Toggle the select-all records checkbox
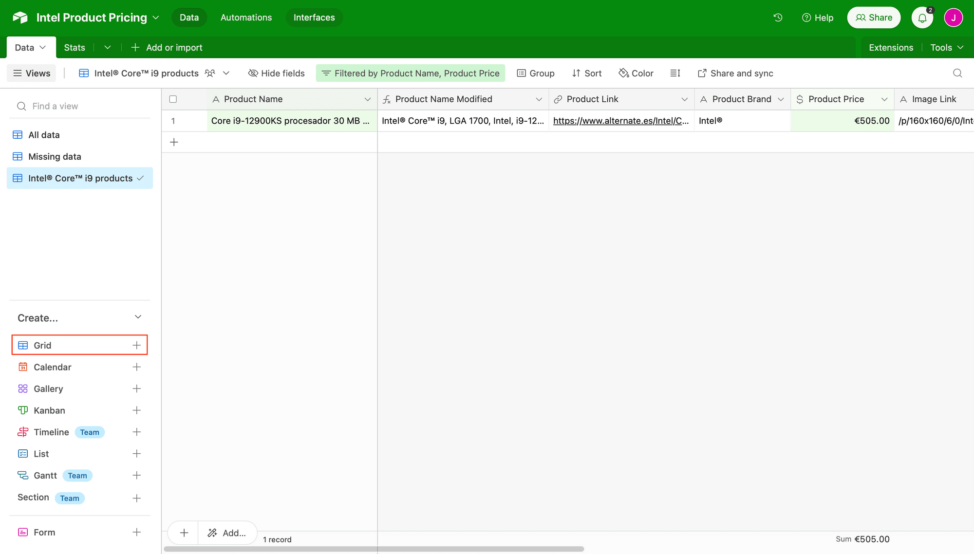974x554 pixels. [x=173, y=99]
